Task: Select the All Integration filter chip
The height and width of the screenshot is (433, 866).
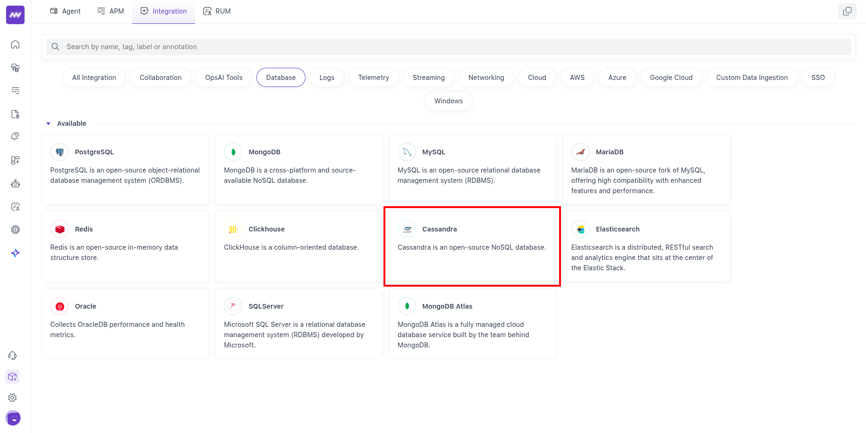Action: tap(94, 78)
